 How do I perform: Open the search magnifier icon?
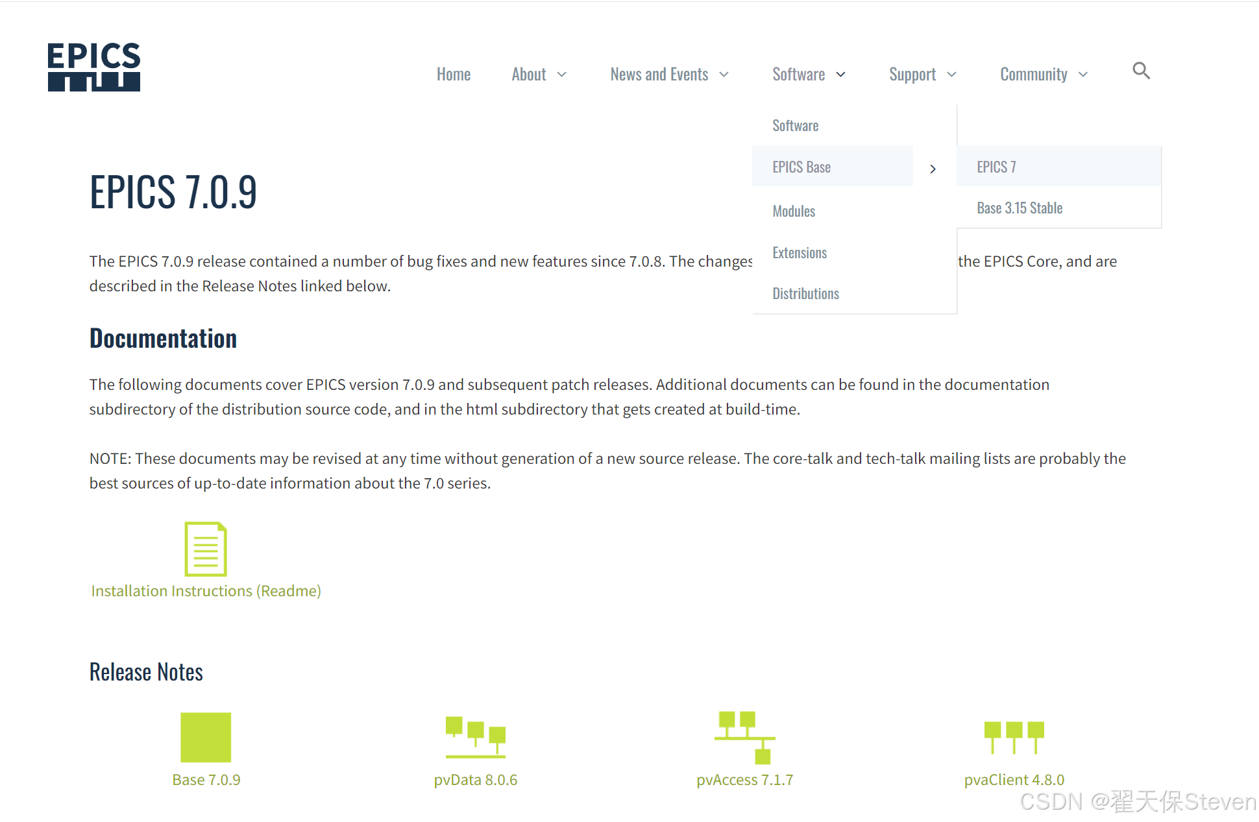1141,71
